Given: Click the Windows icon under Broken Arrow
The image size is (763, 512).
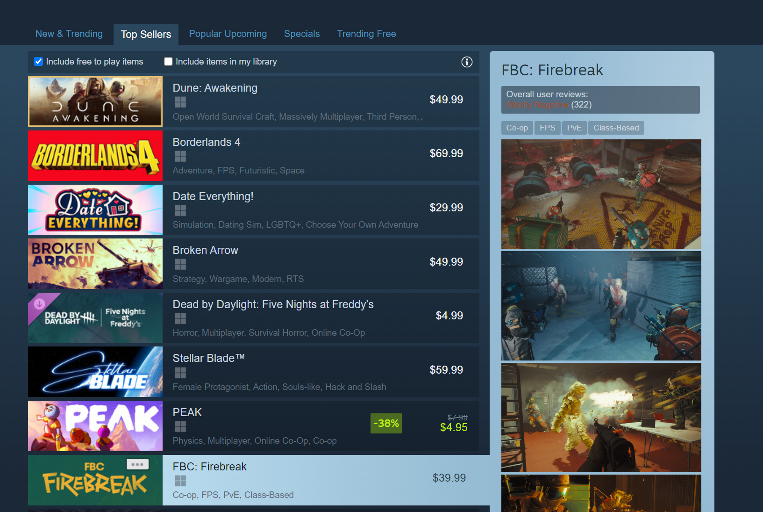Looking at the screenshot, I should [x=180, y=264].
